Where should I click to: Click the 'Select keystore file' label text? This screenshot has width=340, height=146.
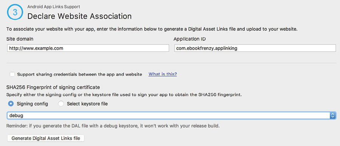tap(87, 104)
